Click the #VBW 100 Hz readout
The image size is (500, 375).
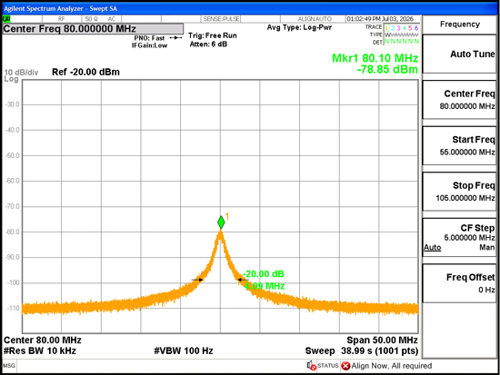coord(184,350)
